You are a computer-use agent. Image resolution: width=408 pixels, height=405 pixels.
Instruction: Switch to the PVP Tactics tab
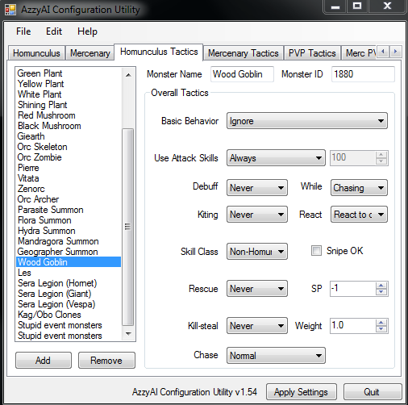click(x=312, y=53)
